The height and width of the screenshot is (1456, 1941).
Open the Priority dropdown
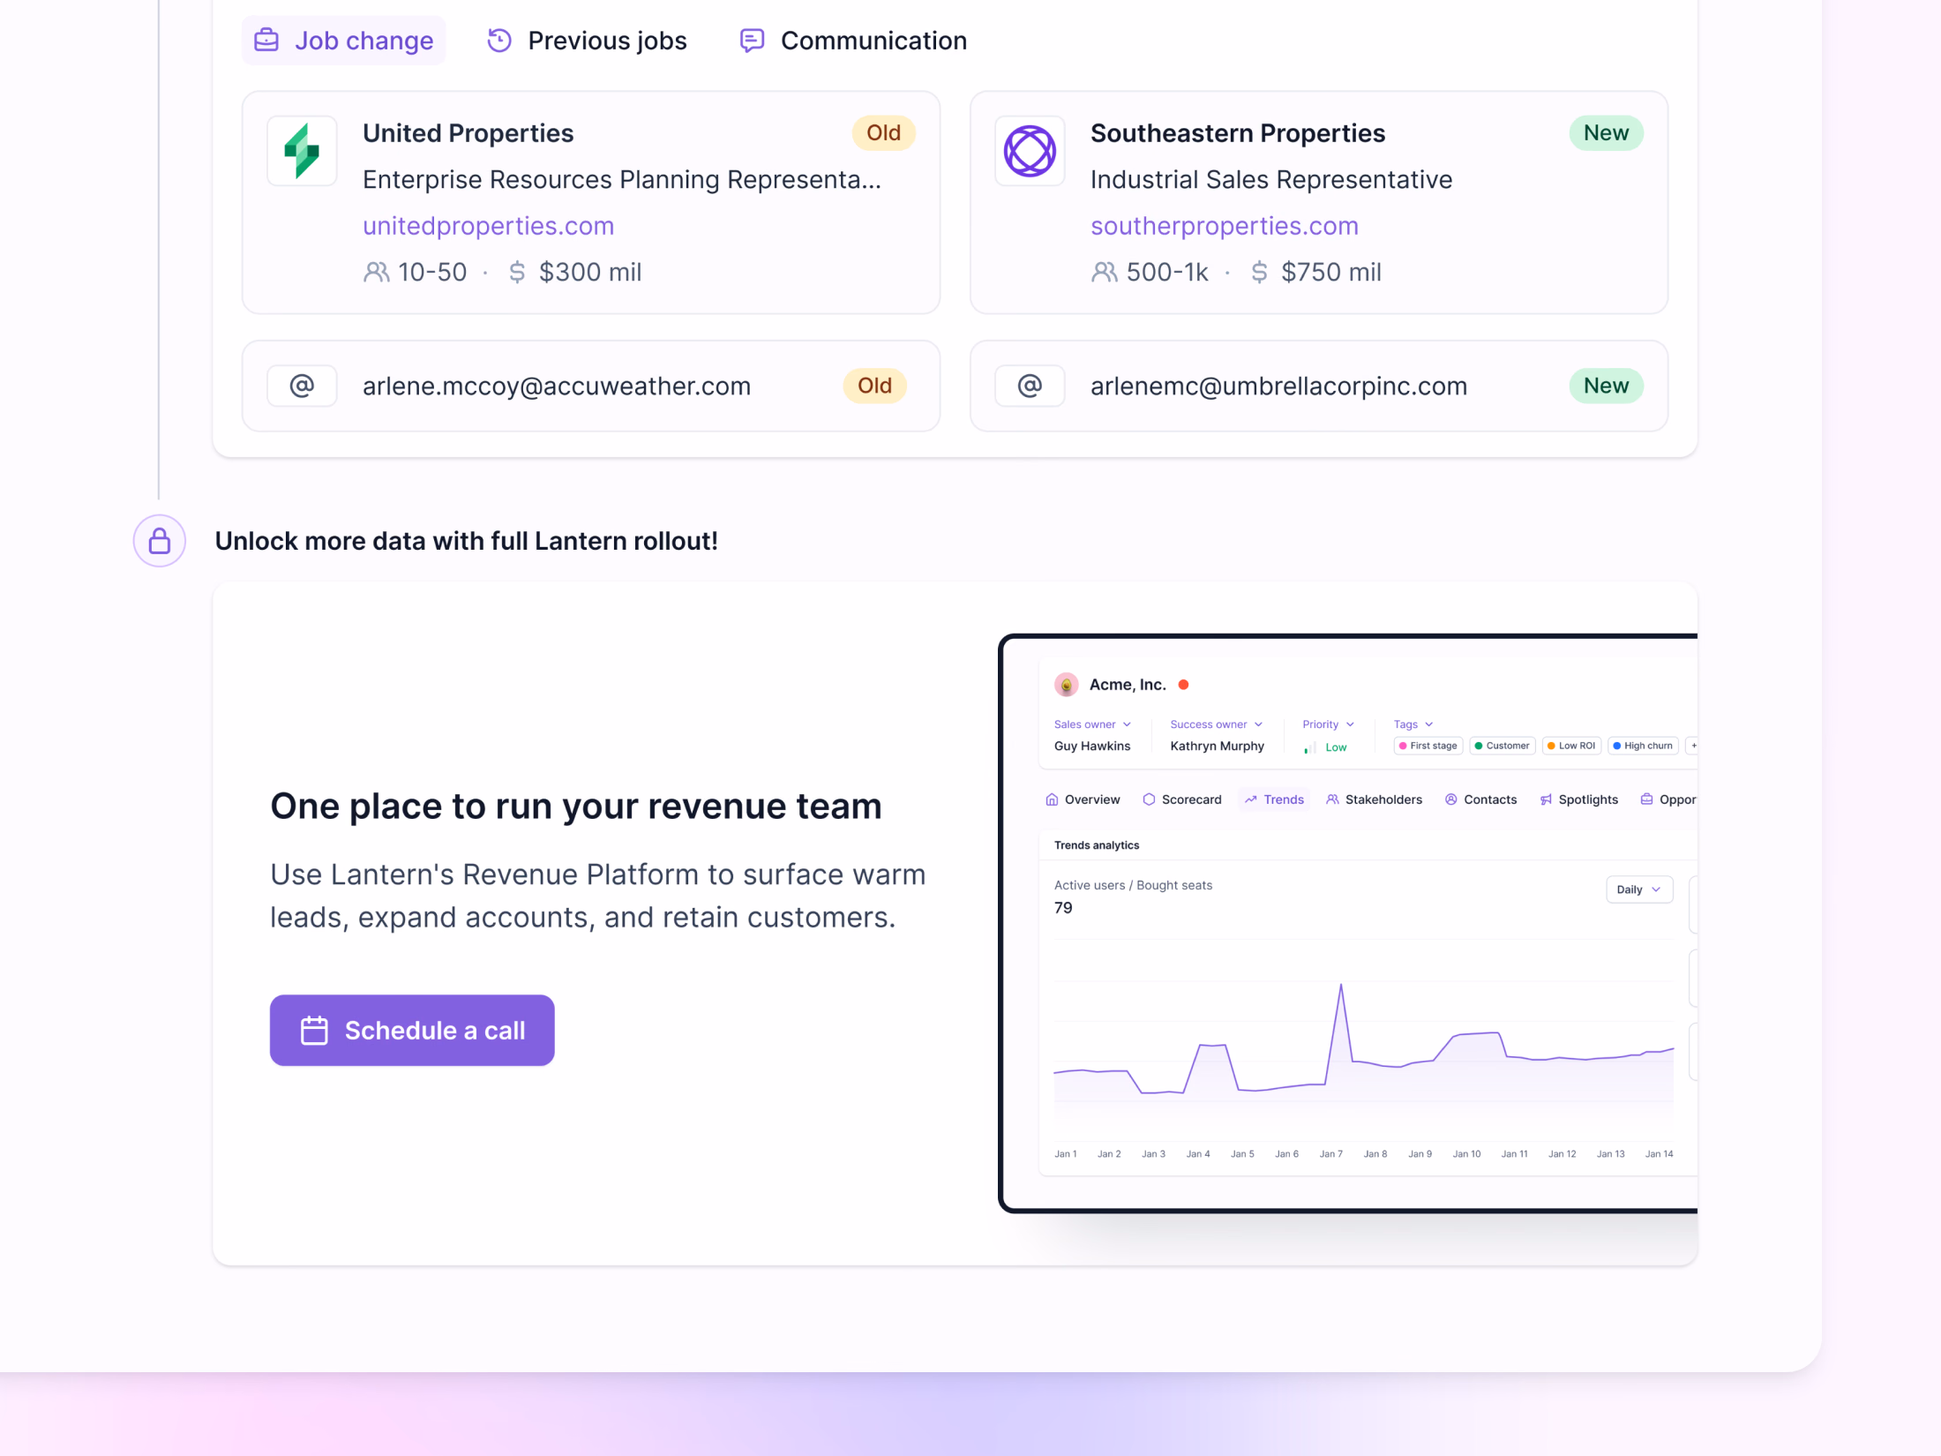click(1328, 724)
